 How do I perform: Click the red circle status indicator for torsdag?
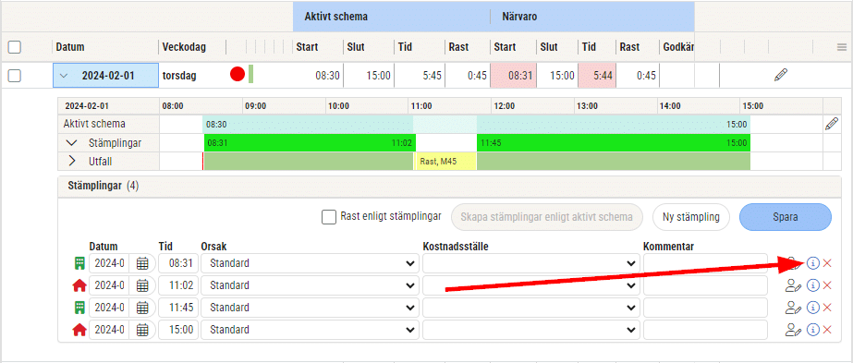(x=238, y=75)
